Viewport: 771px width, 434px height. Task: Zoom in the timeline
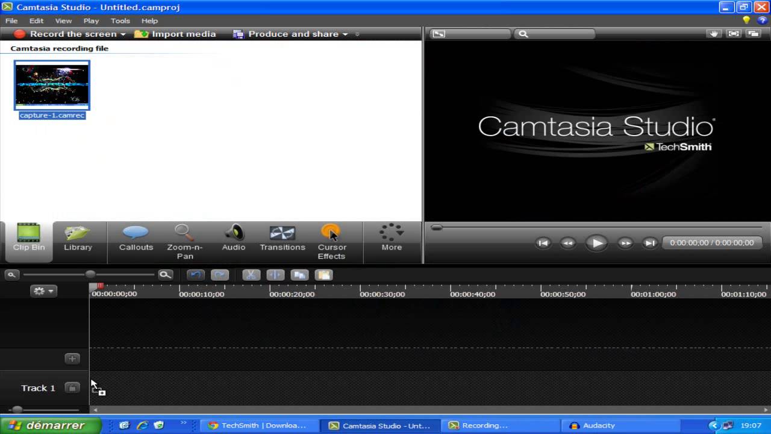pos(165,275)
